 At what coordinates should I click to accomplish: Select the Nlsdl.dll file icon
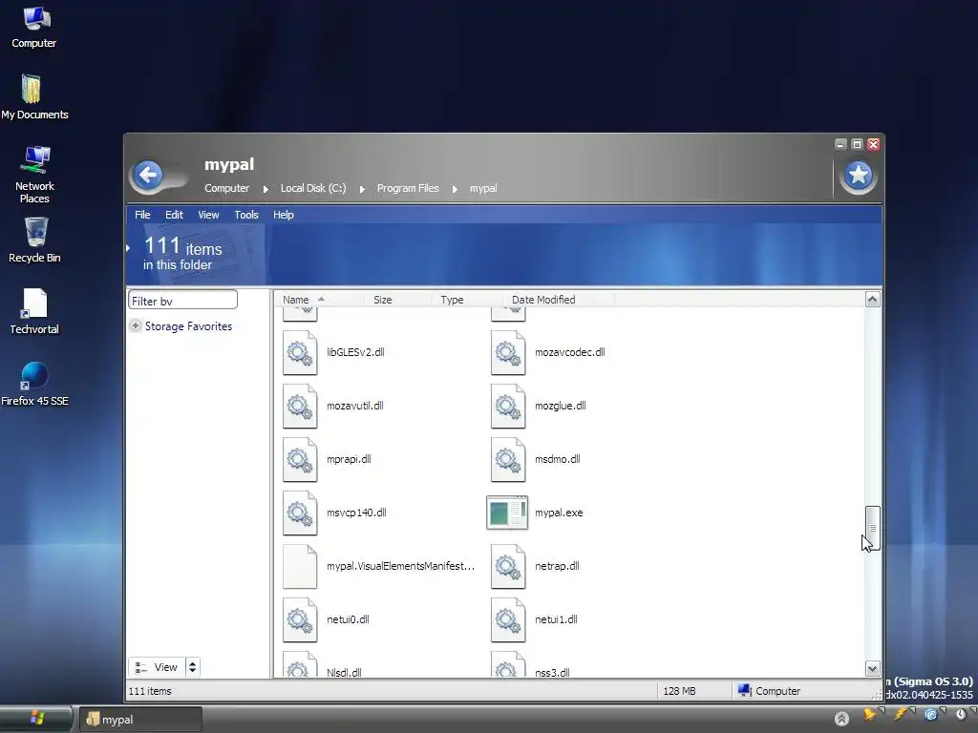point(300,664)
